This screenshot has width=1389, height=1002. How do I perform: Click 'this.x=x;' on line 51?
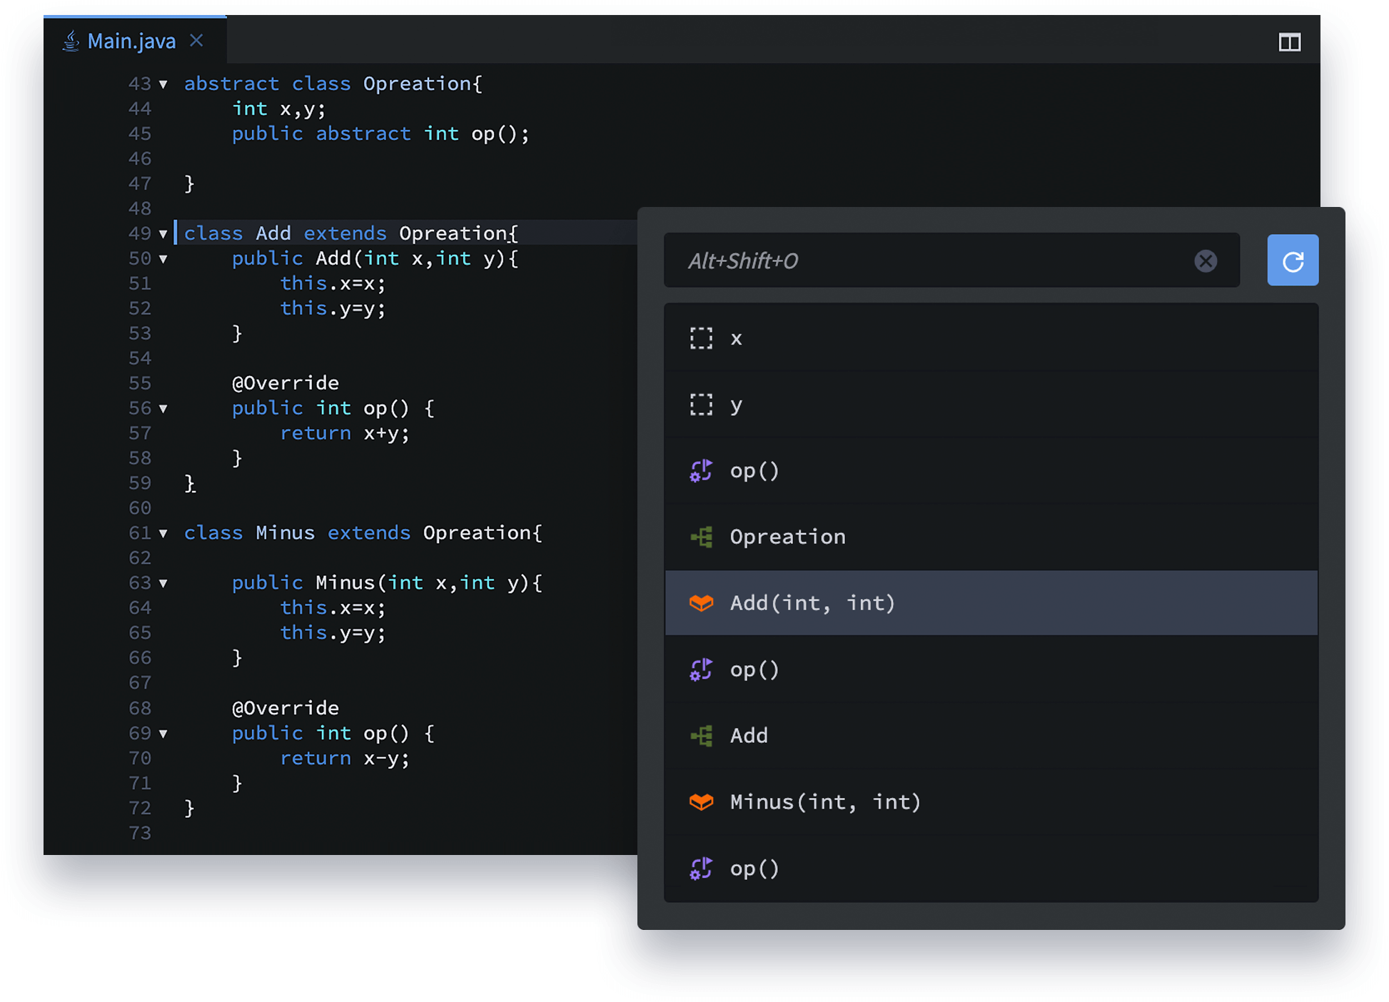333,283
